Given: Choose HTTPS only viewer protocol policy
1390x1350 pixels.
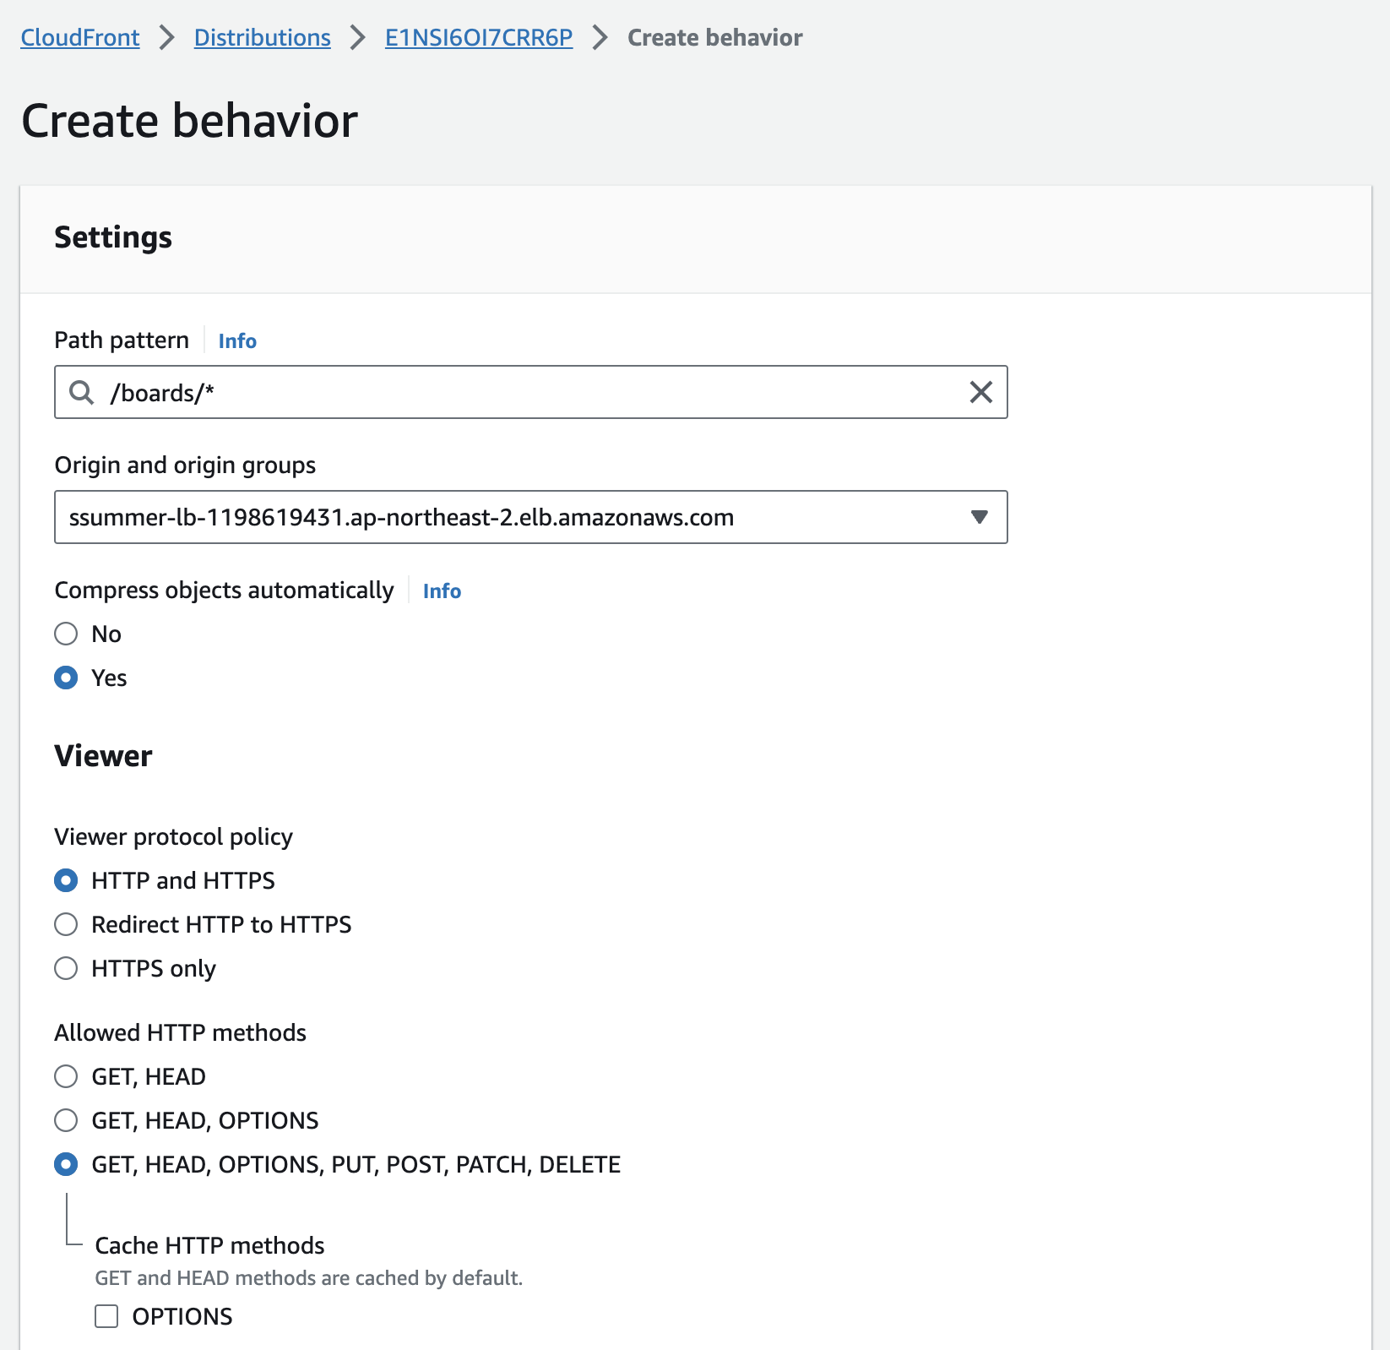Looking at the screenshot, I should (x=66, y=968).
